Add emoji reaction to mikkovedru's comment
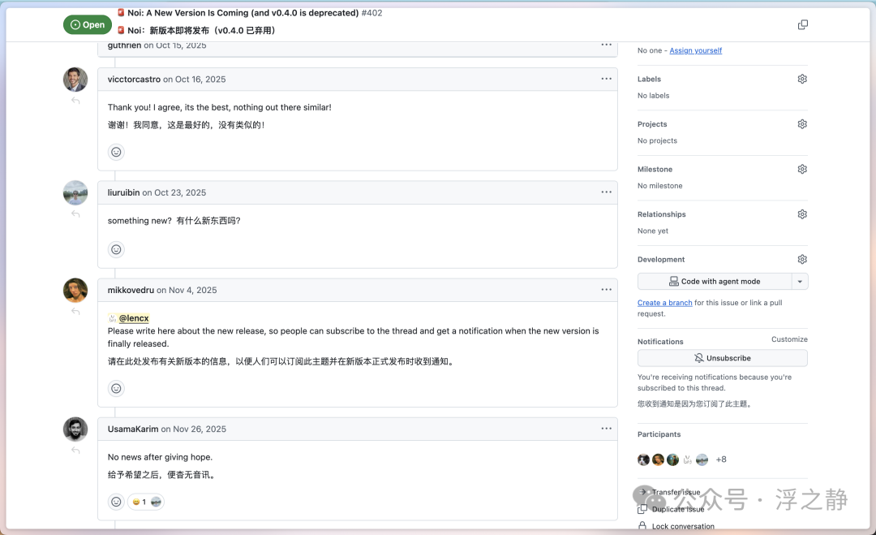This screenshot has height=535, width=876. pyautogui.click(x=116, y=389)
